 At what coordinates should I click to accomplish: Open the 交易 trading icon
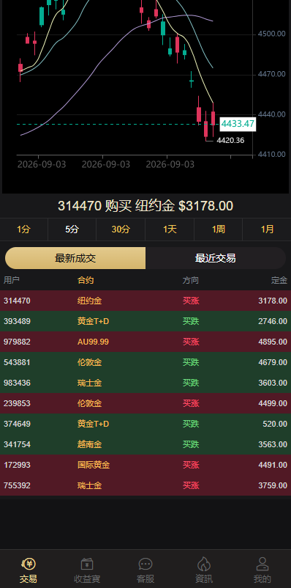click(29, 564)
